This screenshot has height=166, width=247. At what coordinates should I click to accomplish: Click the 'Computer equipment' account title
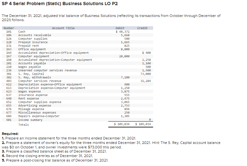point(34,56)
